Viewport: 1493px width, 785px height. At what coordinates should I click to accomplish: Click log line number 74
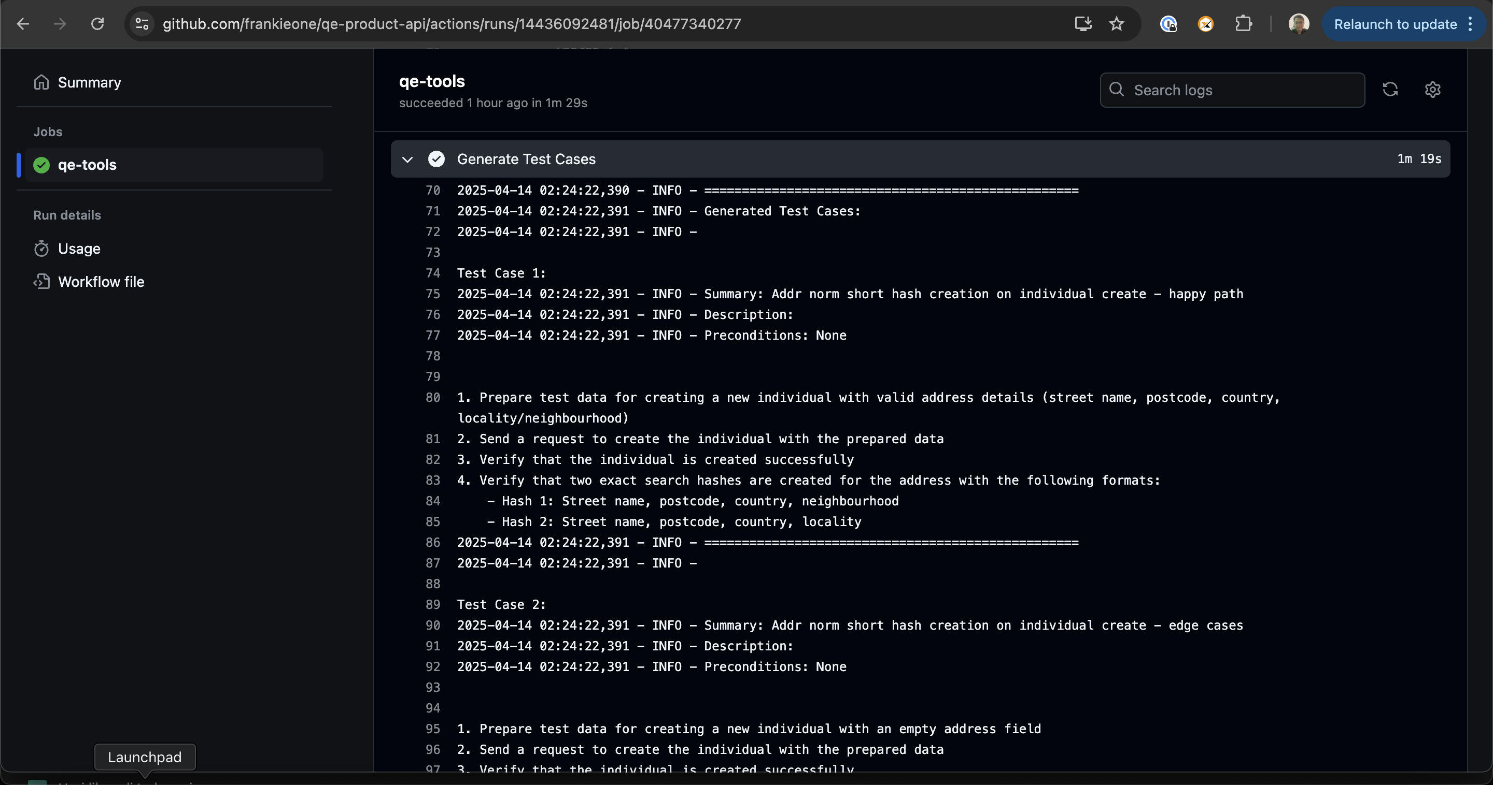point(432,273)
